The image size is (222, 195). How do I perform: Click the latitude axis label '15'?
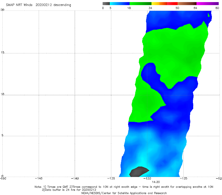tap(2, 52)
